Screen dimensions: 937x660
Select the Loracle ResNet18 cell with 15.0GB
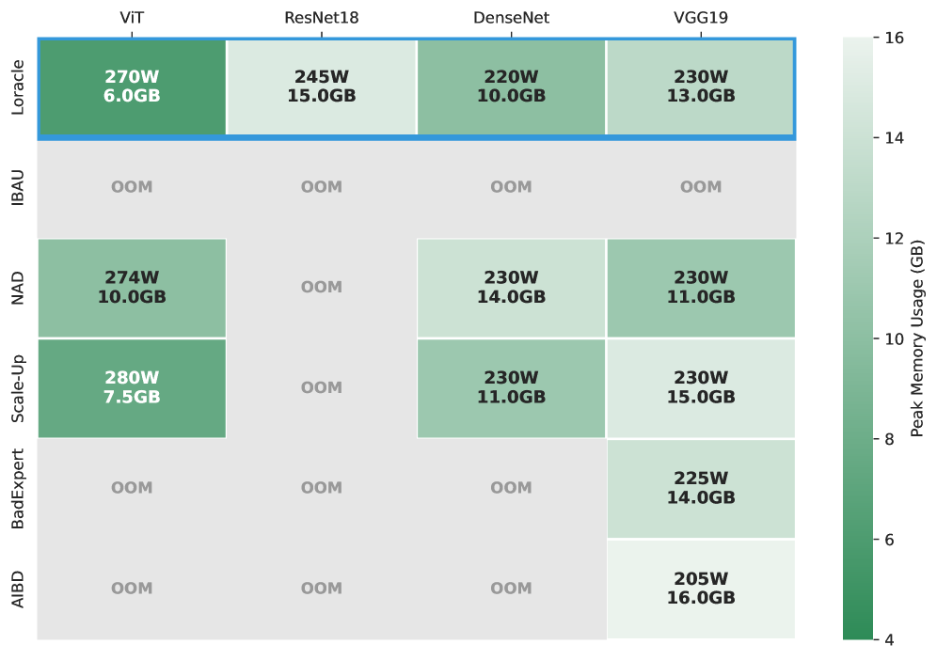pyautogui.click(x=322, y=86)
